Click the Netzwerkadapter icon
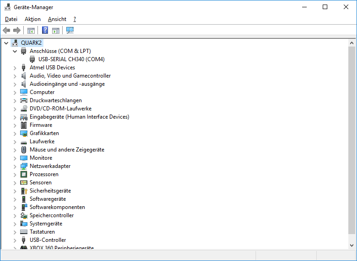Image resolution: width=357 pixels, height=261 pixels. tap(24, 166)
